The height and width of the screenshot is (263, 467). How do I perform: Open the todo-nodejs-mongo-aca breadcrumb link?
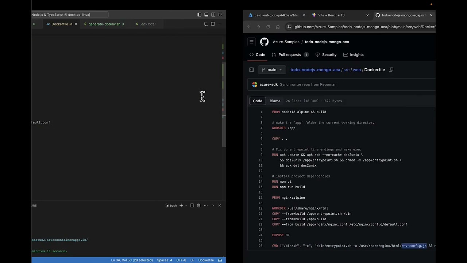[x=315, y=70]
